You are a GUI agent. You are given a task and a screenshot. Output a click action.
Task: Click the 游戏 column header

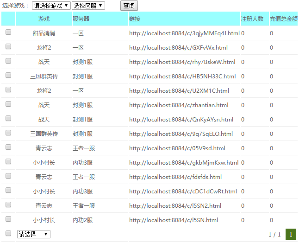(44, 19)
